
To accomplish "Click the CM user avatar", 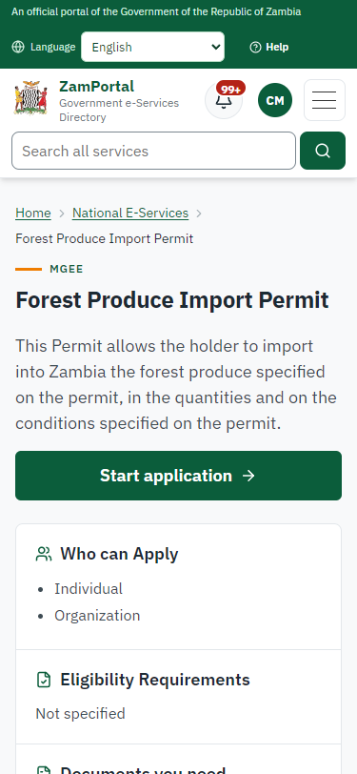I will coord(275,100).
